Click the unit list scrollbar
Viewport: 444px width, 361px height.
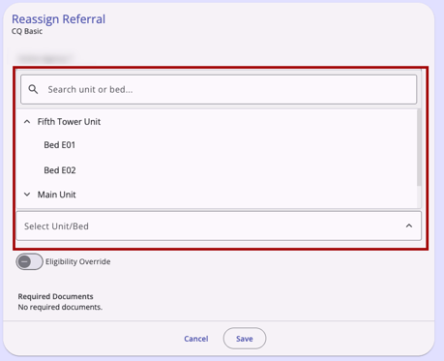(419, 147)
